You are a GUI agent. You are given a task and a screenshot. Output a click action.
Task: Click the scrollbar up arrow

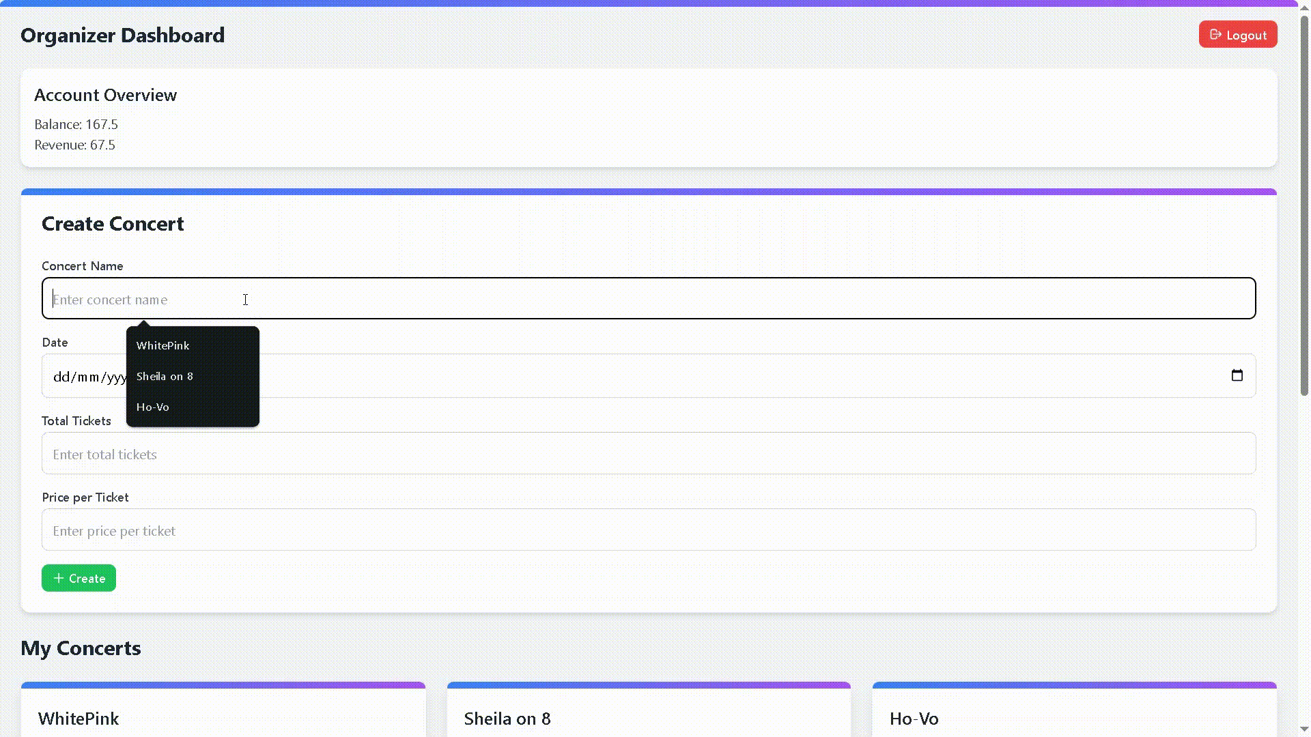tap(1304, 7)
